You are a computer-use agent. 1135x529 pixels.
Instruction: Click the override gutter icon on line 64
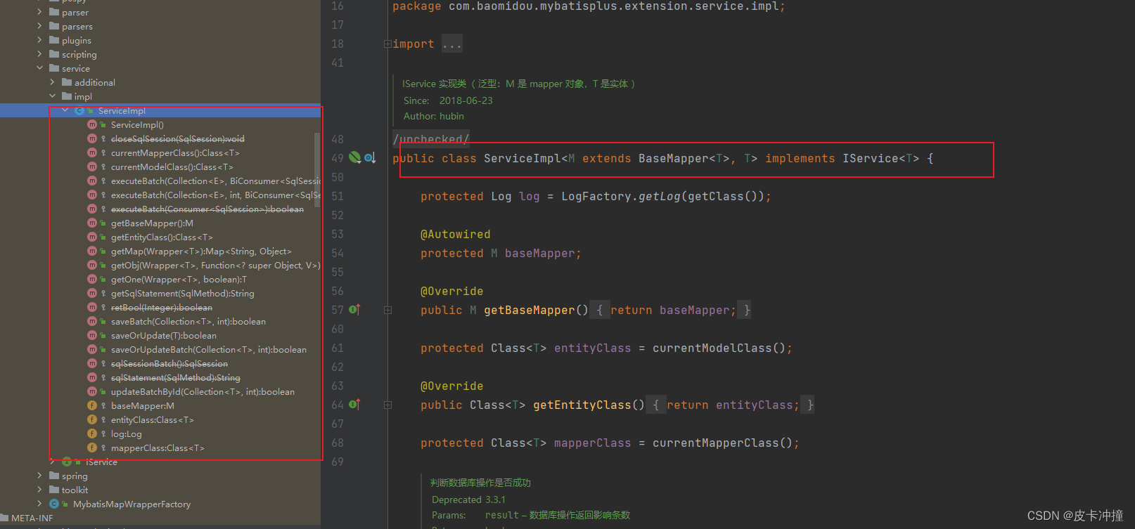pyautogui.click(x=354, y=404)
